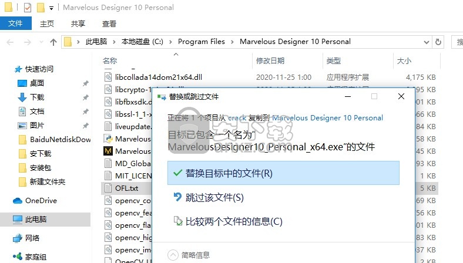This screenshot has width=463, height=263.
Task: Click the libcrypto dll file icon
Action: pos(108,89)
